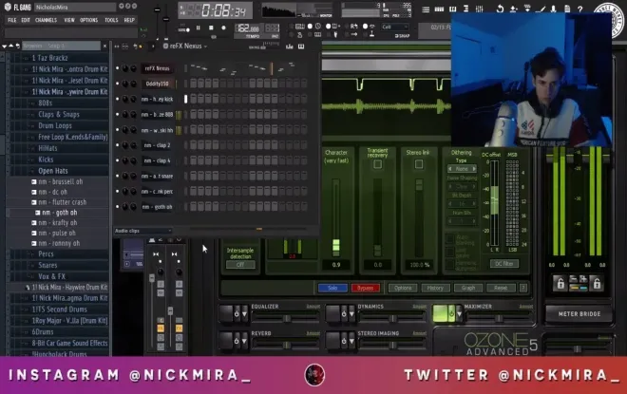Click the red Bypass button in Ozone
This screenshot has width=627, height=394.
point(365,288)
